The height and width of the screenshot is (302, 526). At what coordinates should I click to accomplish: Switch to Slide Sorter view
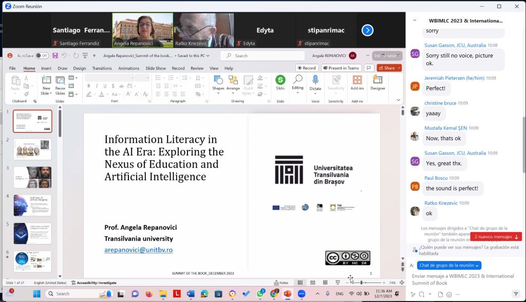312,282
